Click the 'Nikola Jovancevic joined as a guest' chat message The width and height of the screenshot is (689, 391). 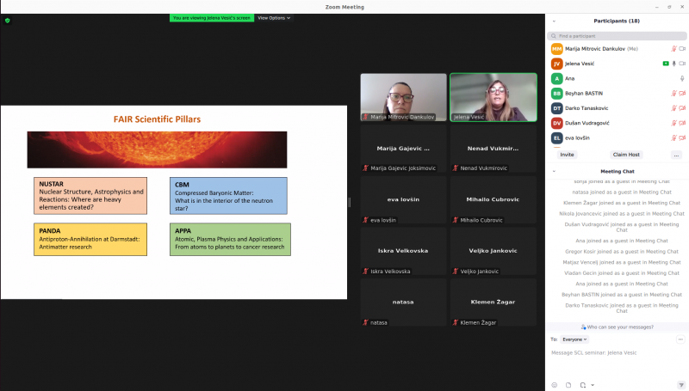[x=621, y=214]
